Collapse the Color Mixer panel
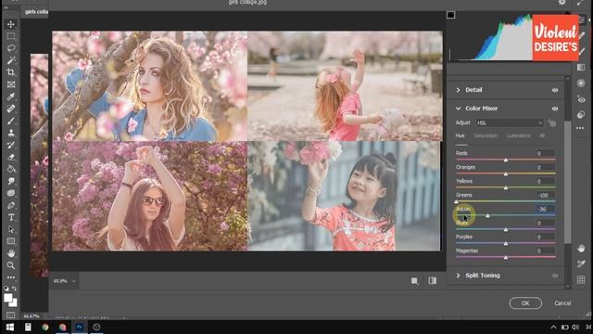 coord(458,109)
